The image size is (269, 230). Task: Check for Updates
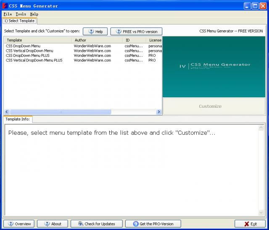coord(96,224)
